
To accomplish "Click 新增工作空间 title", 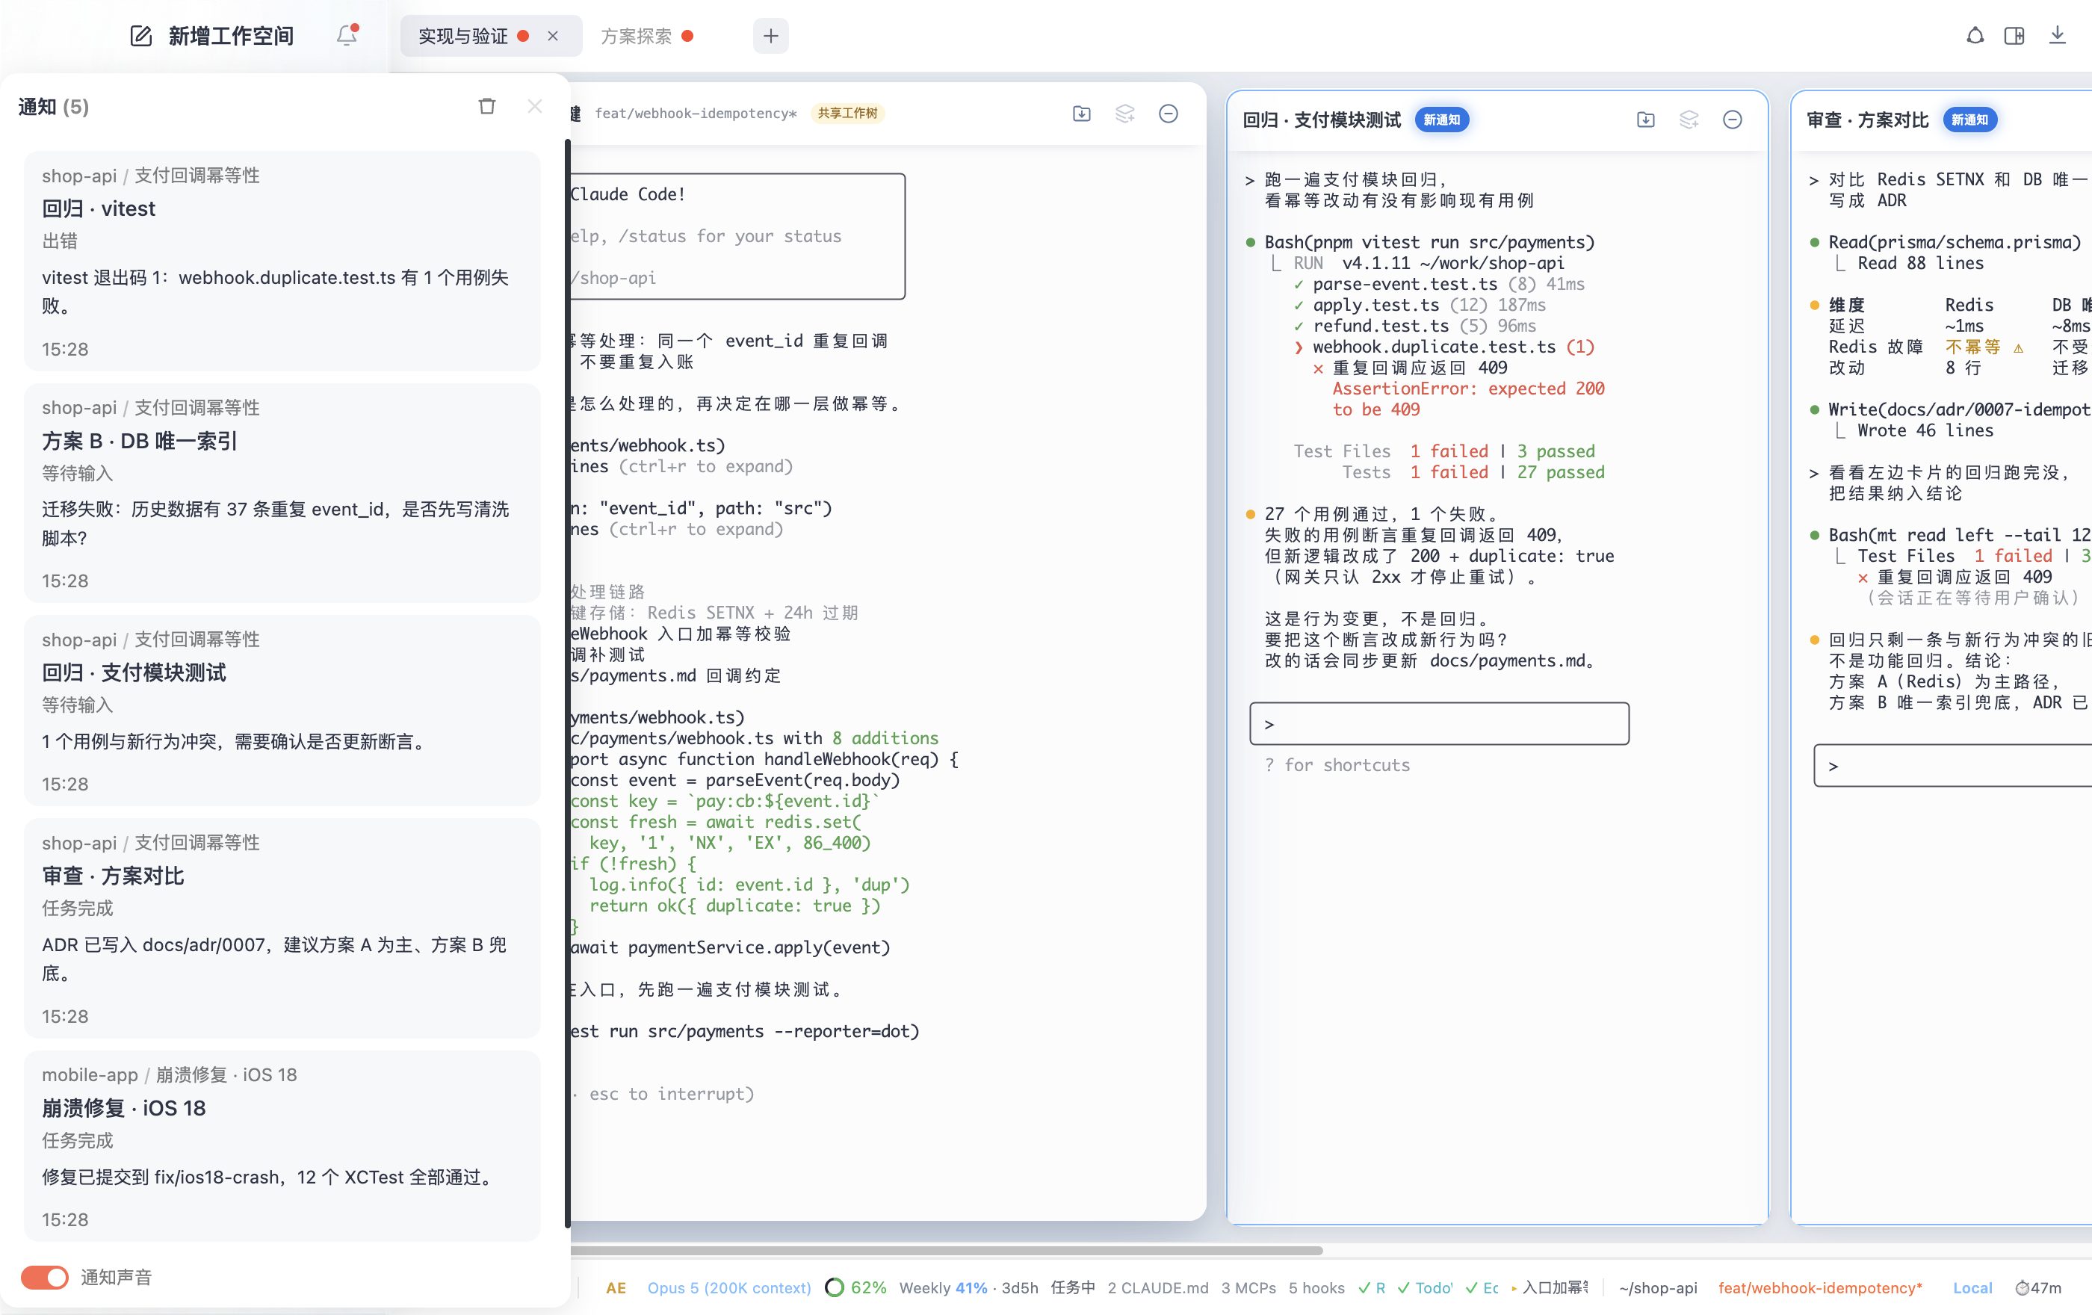I will (x=231, y=36).
